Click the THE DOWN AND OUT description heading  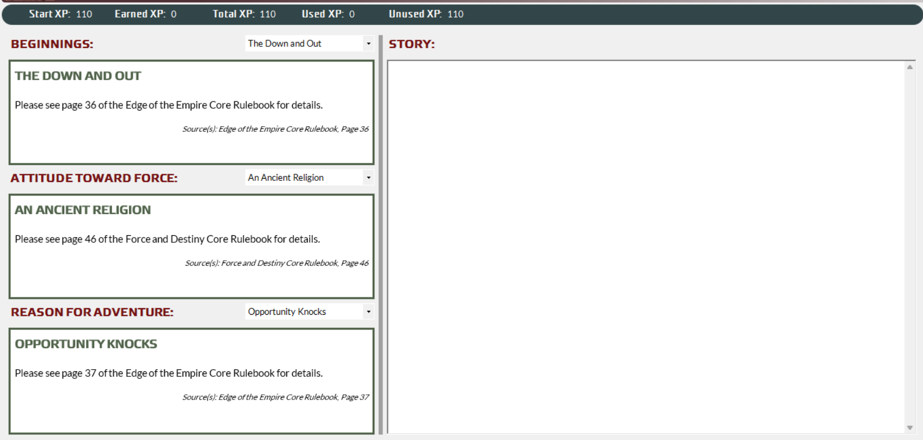tap(78, 76)
